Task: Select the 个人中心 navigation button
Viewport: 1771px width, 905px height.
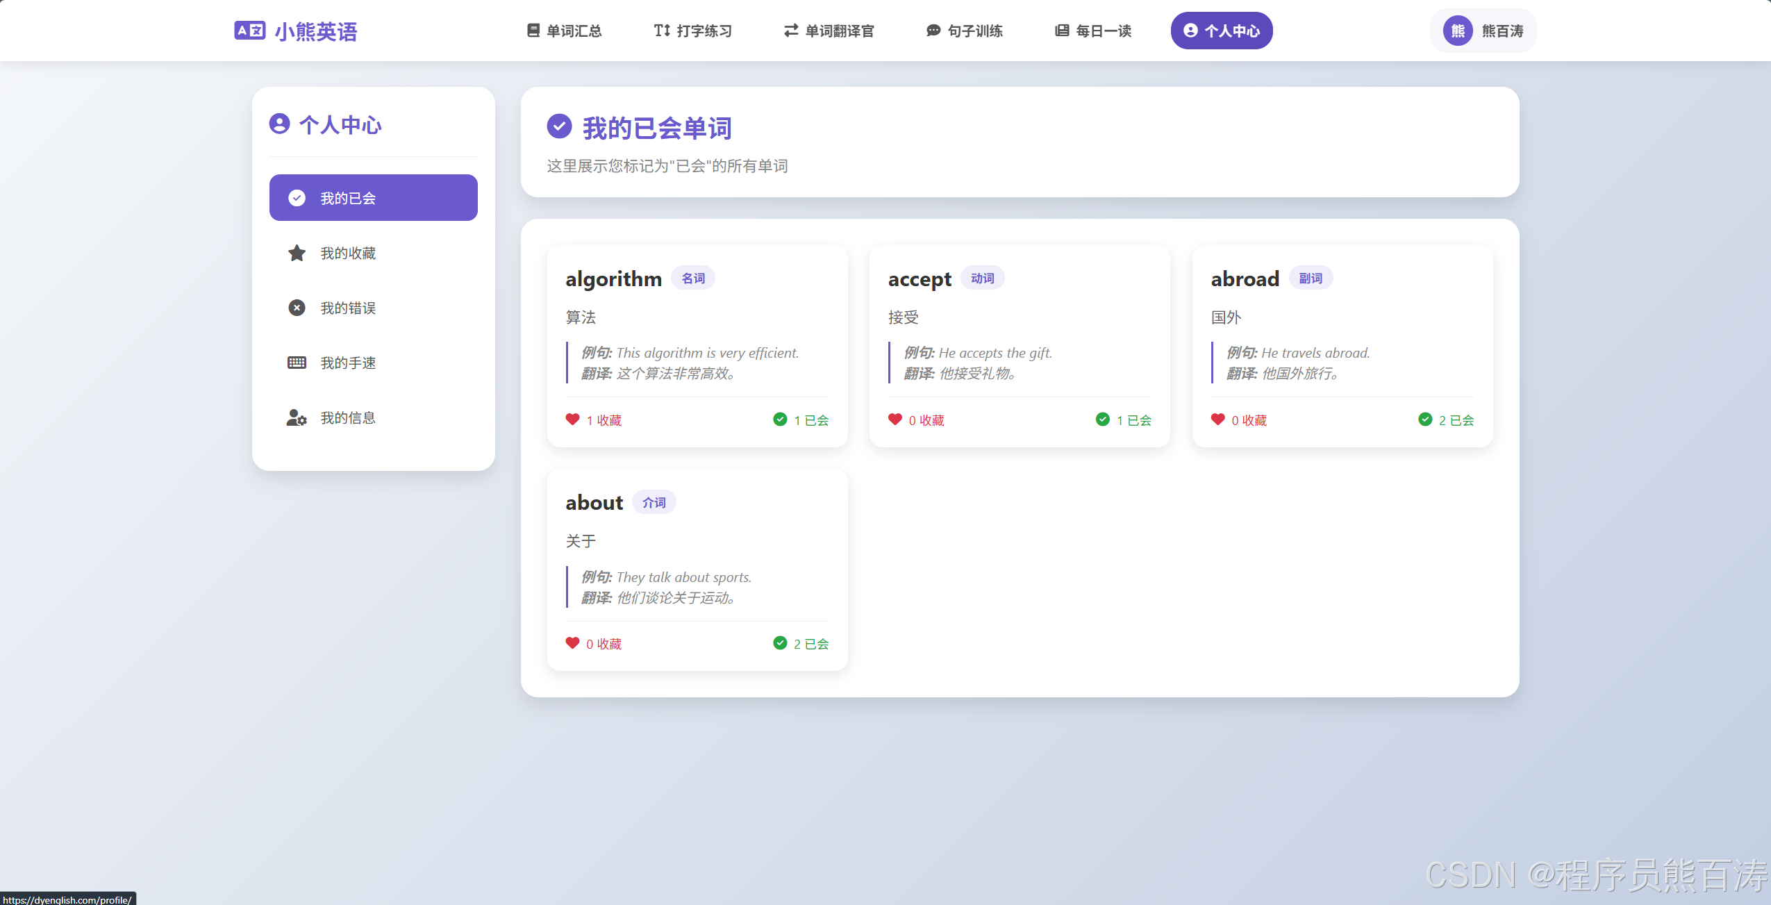Action: tap(1222, 31)
